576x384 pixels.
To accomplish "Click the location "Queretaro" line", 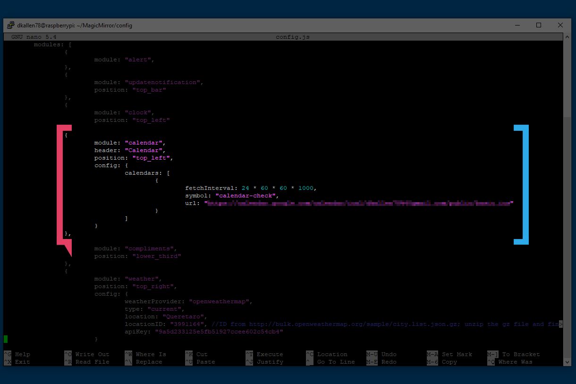I will (x=166, y=316).
